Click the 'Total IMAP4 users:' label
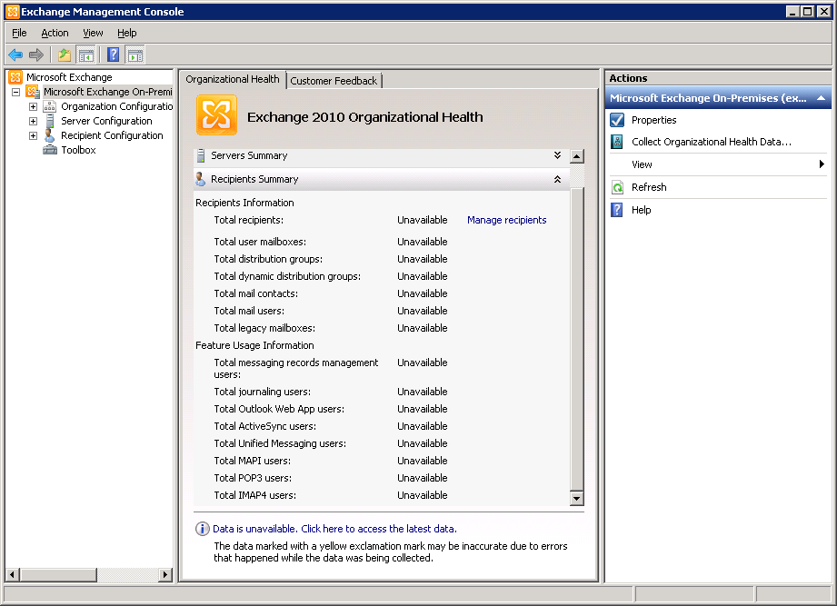 click(x=255, y=495)
